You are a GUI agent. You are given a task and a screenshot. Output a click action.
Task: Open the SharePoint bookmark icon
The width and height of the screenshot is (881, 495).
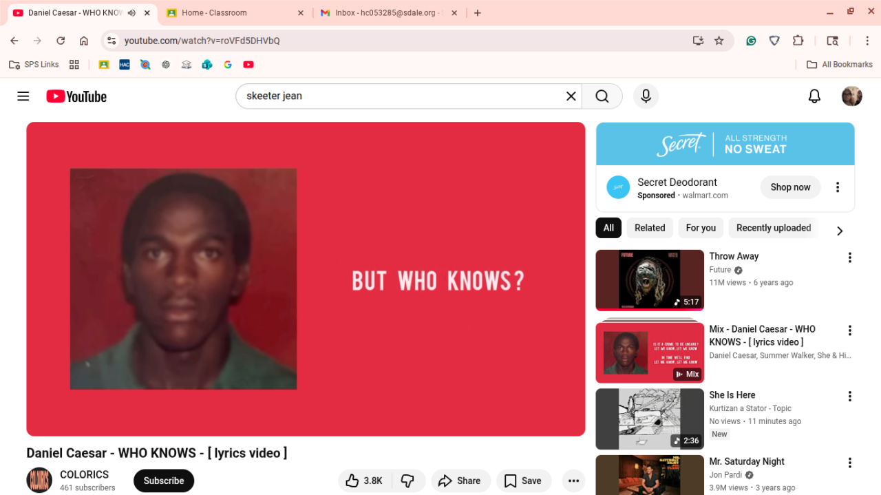pyautogui.click(x=207, y=65)
